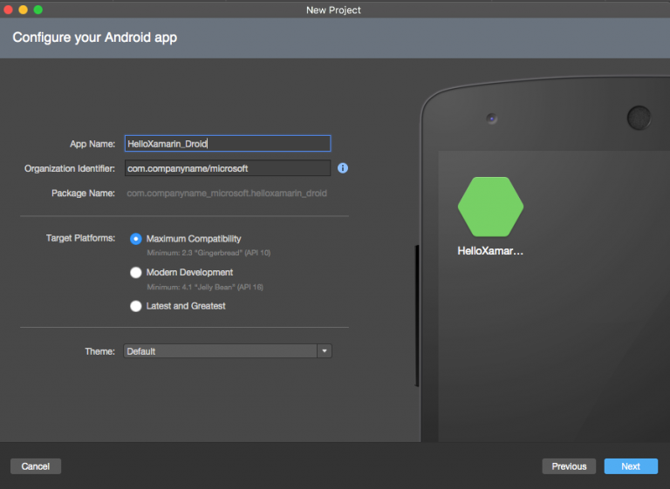Select Latest and Greatest target platform
This screenshot has width=670, height=489.
[136, 306]
